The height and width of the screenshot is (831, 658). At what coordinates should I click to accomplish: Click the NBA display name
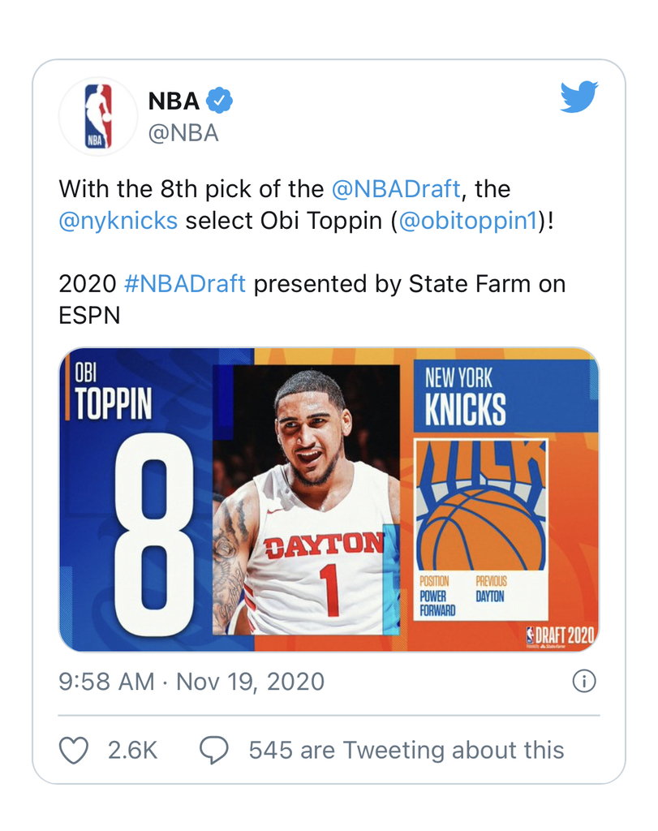[x=174, y=101]
